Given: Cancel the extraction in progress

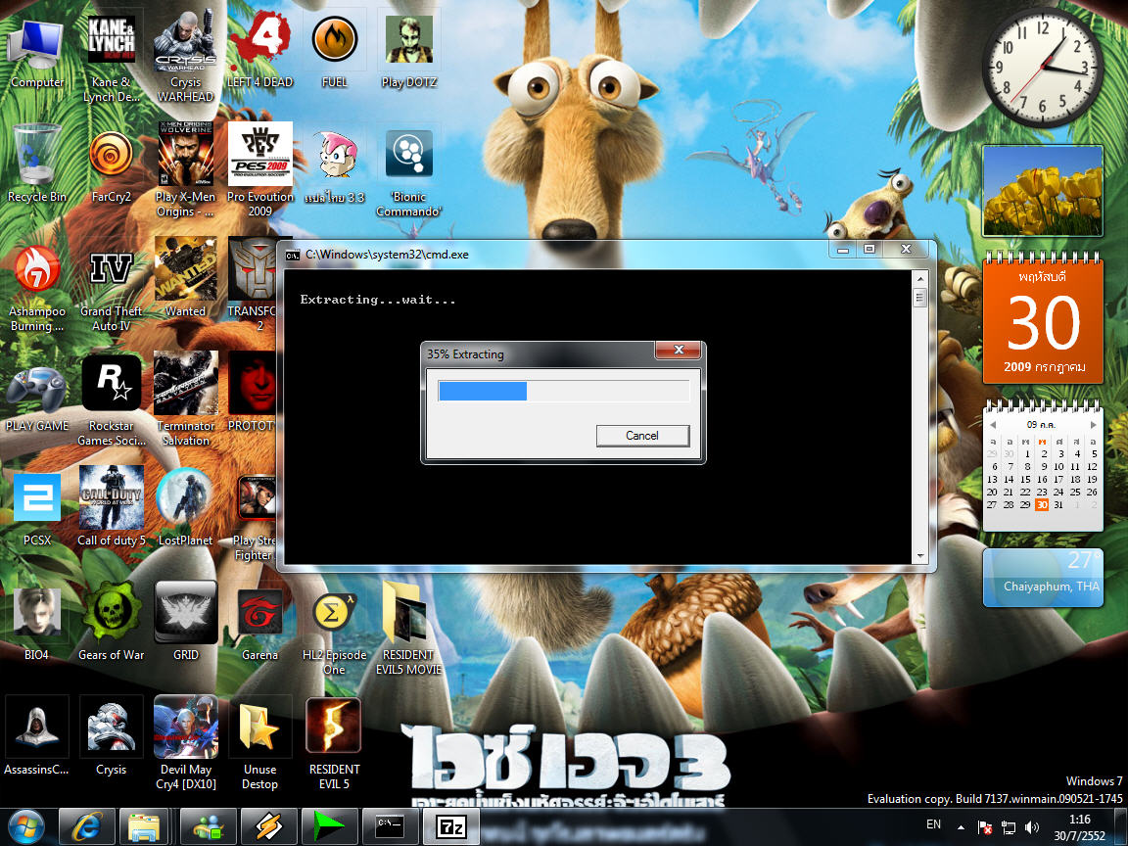Looking at the screenshot, I should (x=642, y=435).
